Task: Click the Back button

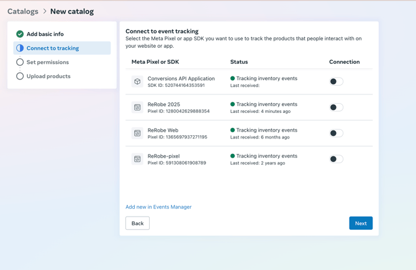Action: click(x=137, y=223)
